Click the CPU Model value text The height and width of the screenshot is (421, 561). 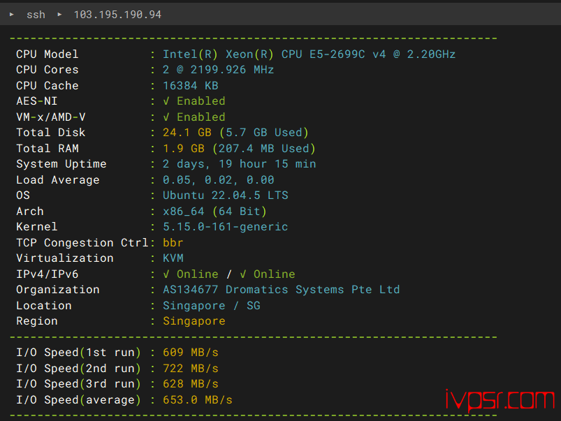click(x=309, y=54)
